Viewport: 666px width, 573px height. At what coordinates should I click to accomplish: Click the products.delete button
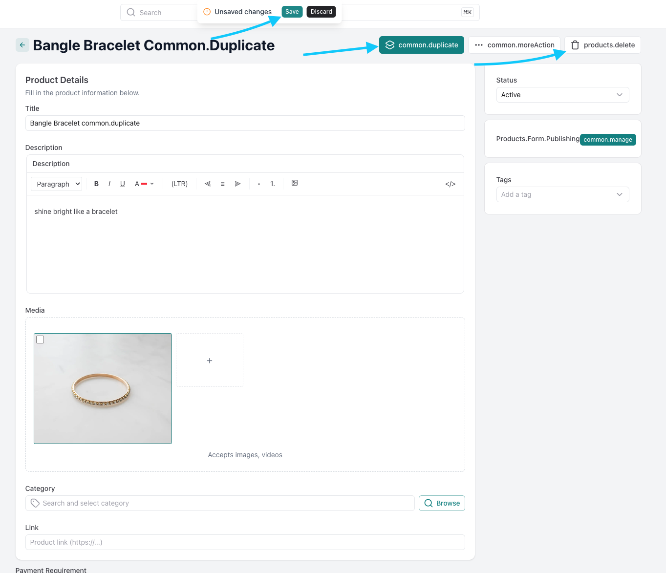(x=602, y=45)
